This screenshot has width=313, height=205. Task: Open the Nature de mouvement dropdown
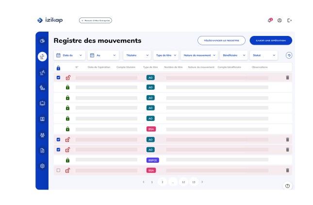[199, 55]
